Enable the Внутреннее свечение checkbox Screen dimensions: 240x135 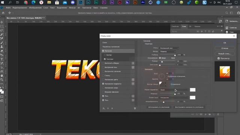coord(103,72)
